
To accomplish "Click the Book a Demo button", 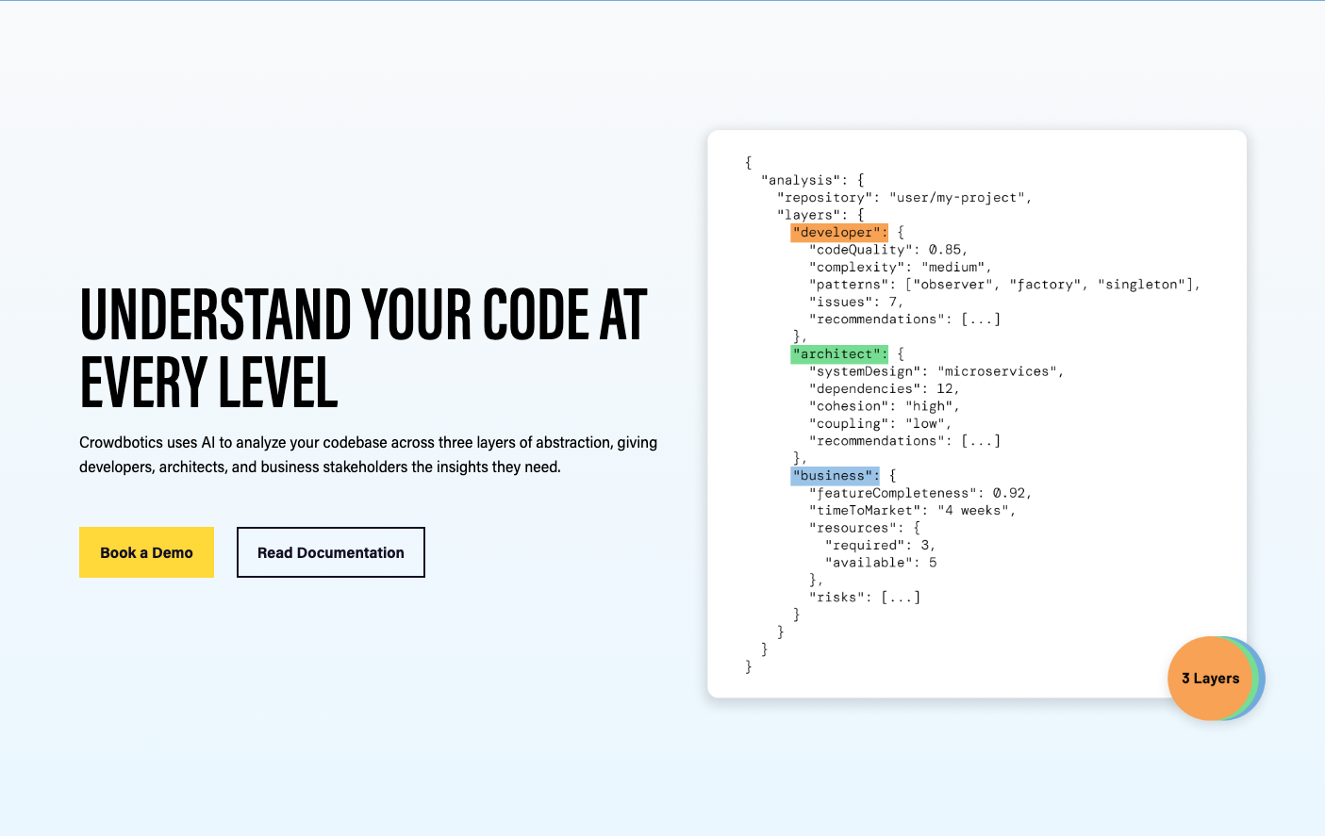I will [146, 552].
